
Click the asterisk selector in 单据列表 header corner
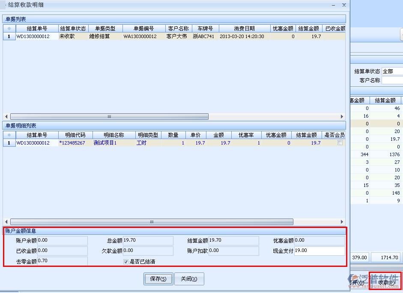point(9,29)
